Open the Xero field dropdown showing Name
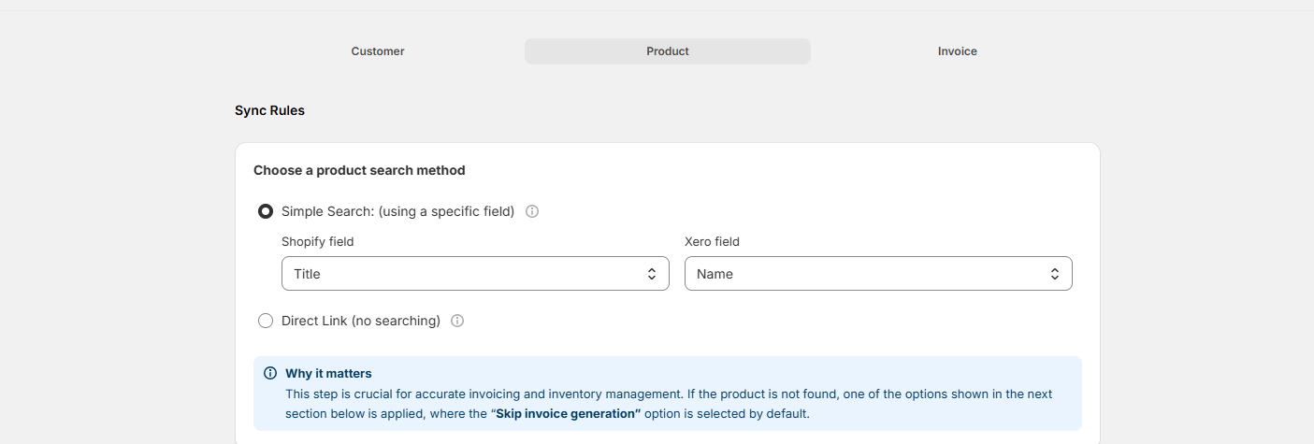 tap(870, 274)
